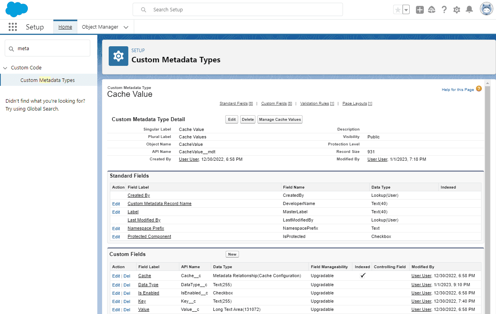This screenshot has height=314, width=496.
Task: Jump to Validation Rules [1] section link
Action: (x=317, y=103)
